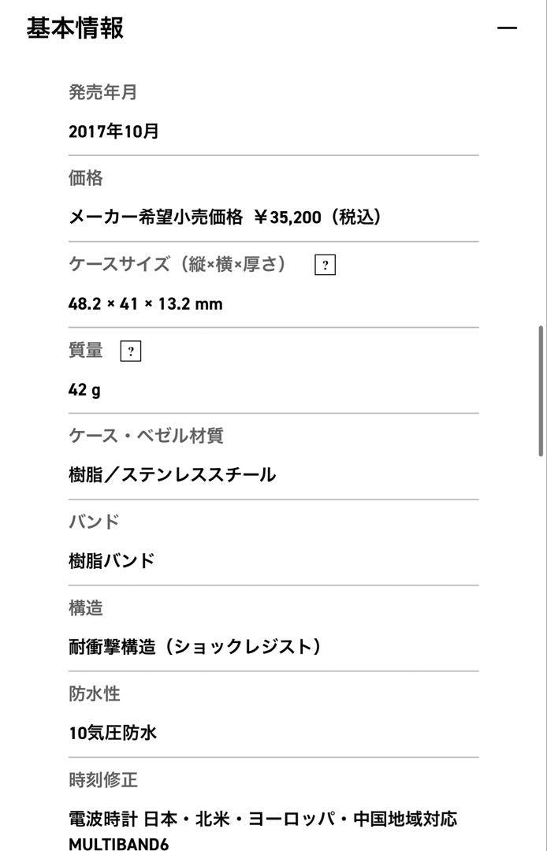Select the 48.2 × 41 × 13.2 mm value
This screenshot has width=547, height=851.
[145, 304]
